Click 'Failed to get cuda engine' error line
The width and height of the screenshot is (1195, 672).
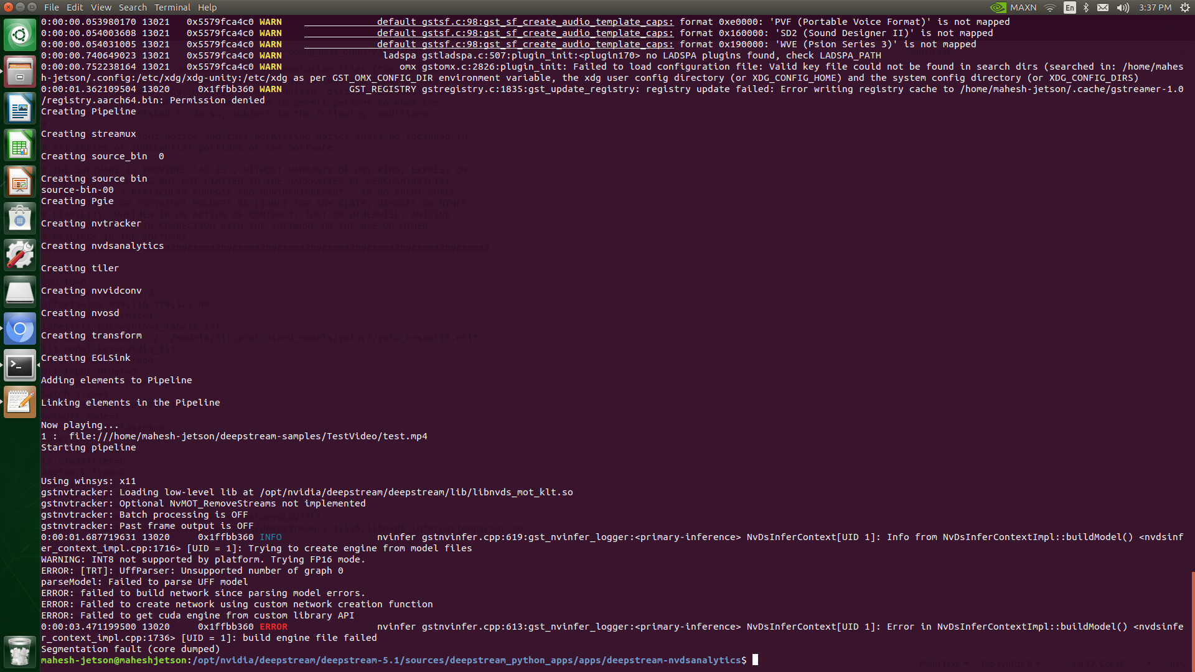pyautogui.click(x=197, y=615)
